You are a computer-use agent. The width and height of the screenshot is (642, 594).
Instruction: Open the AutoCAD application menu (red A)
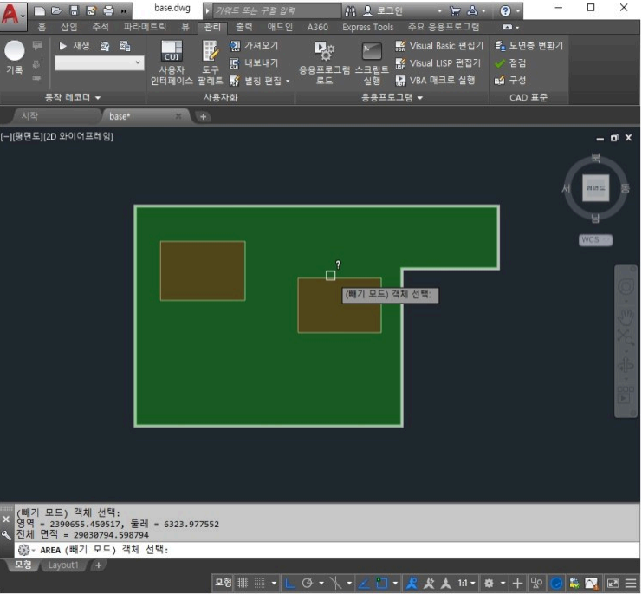click(x=12, y=15)
